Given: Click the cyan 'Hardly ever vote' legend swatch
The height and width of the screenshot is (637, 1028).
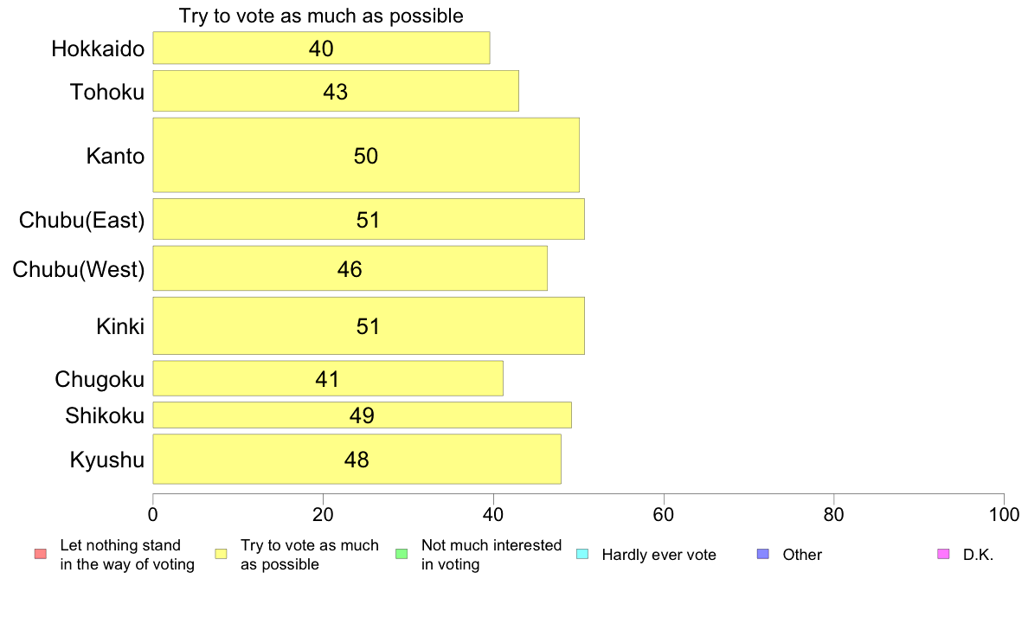Looking at the screenshot, I should coord(581,554).
